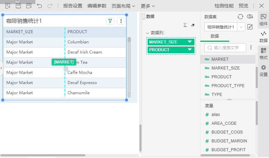Click the 预览 preview button
Screen dimensions: 269x158
pos(243,6)
